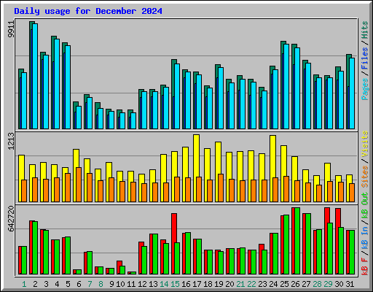Click the green day label 14

pos(164,284)
